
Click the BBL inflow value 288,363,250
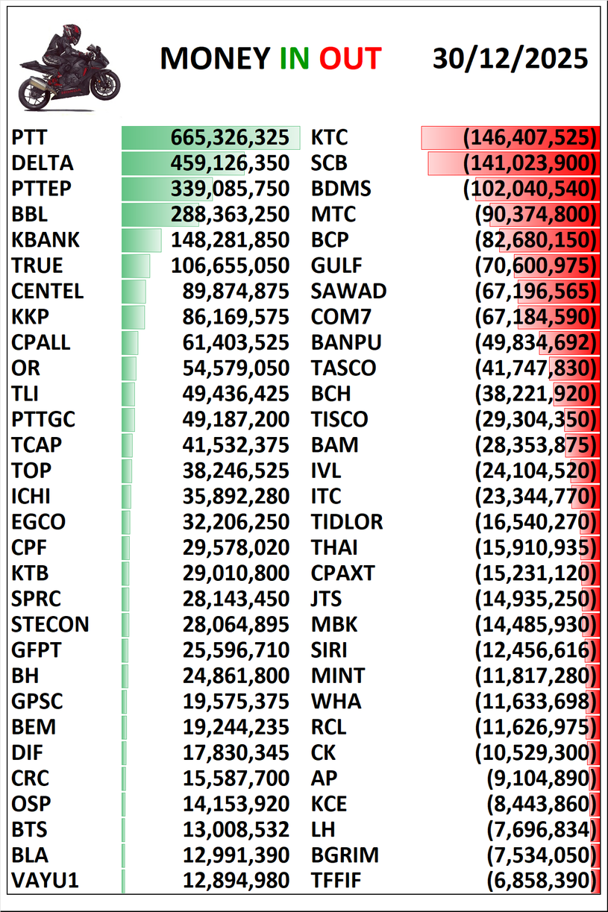coord(230,215)
